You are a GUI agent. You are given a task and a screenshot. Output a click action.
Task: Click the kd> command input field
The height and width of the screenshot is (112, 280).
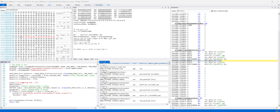click(138, 107)
